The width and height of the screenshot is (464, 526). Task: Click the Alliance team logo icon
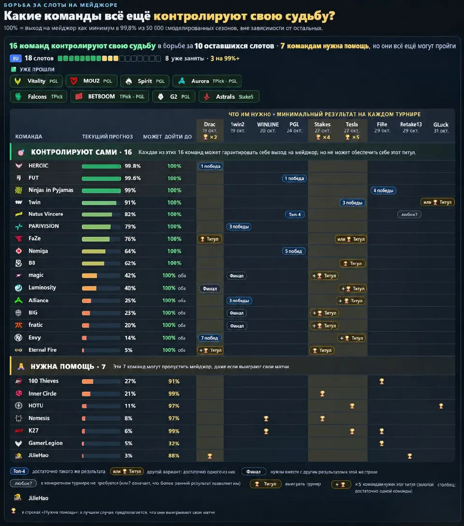19,301
